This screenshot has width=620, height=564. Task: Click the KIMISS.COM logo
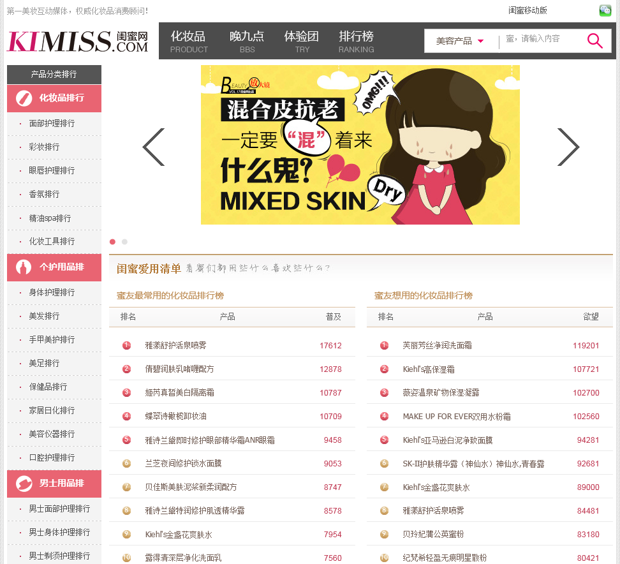(x=78, y=41)
